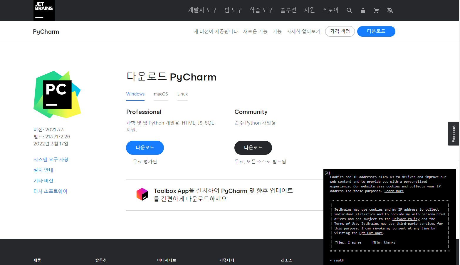460x265 pixels.
Task: Open 새로운 기능 page
Action: [x=255, y=31]
